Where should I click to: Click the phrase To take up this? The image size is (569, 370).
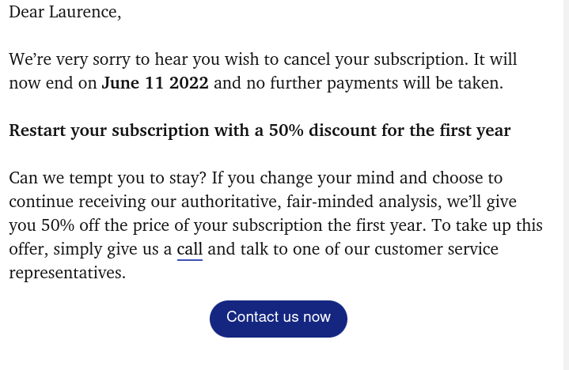point(487,226)
